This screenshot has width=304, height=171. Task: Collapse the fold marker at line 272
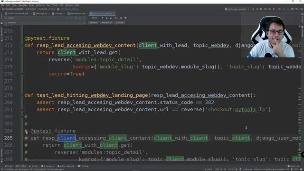pos(22,46)
